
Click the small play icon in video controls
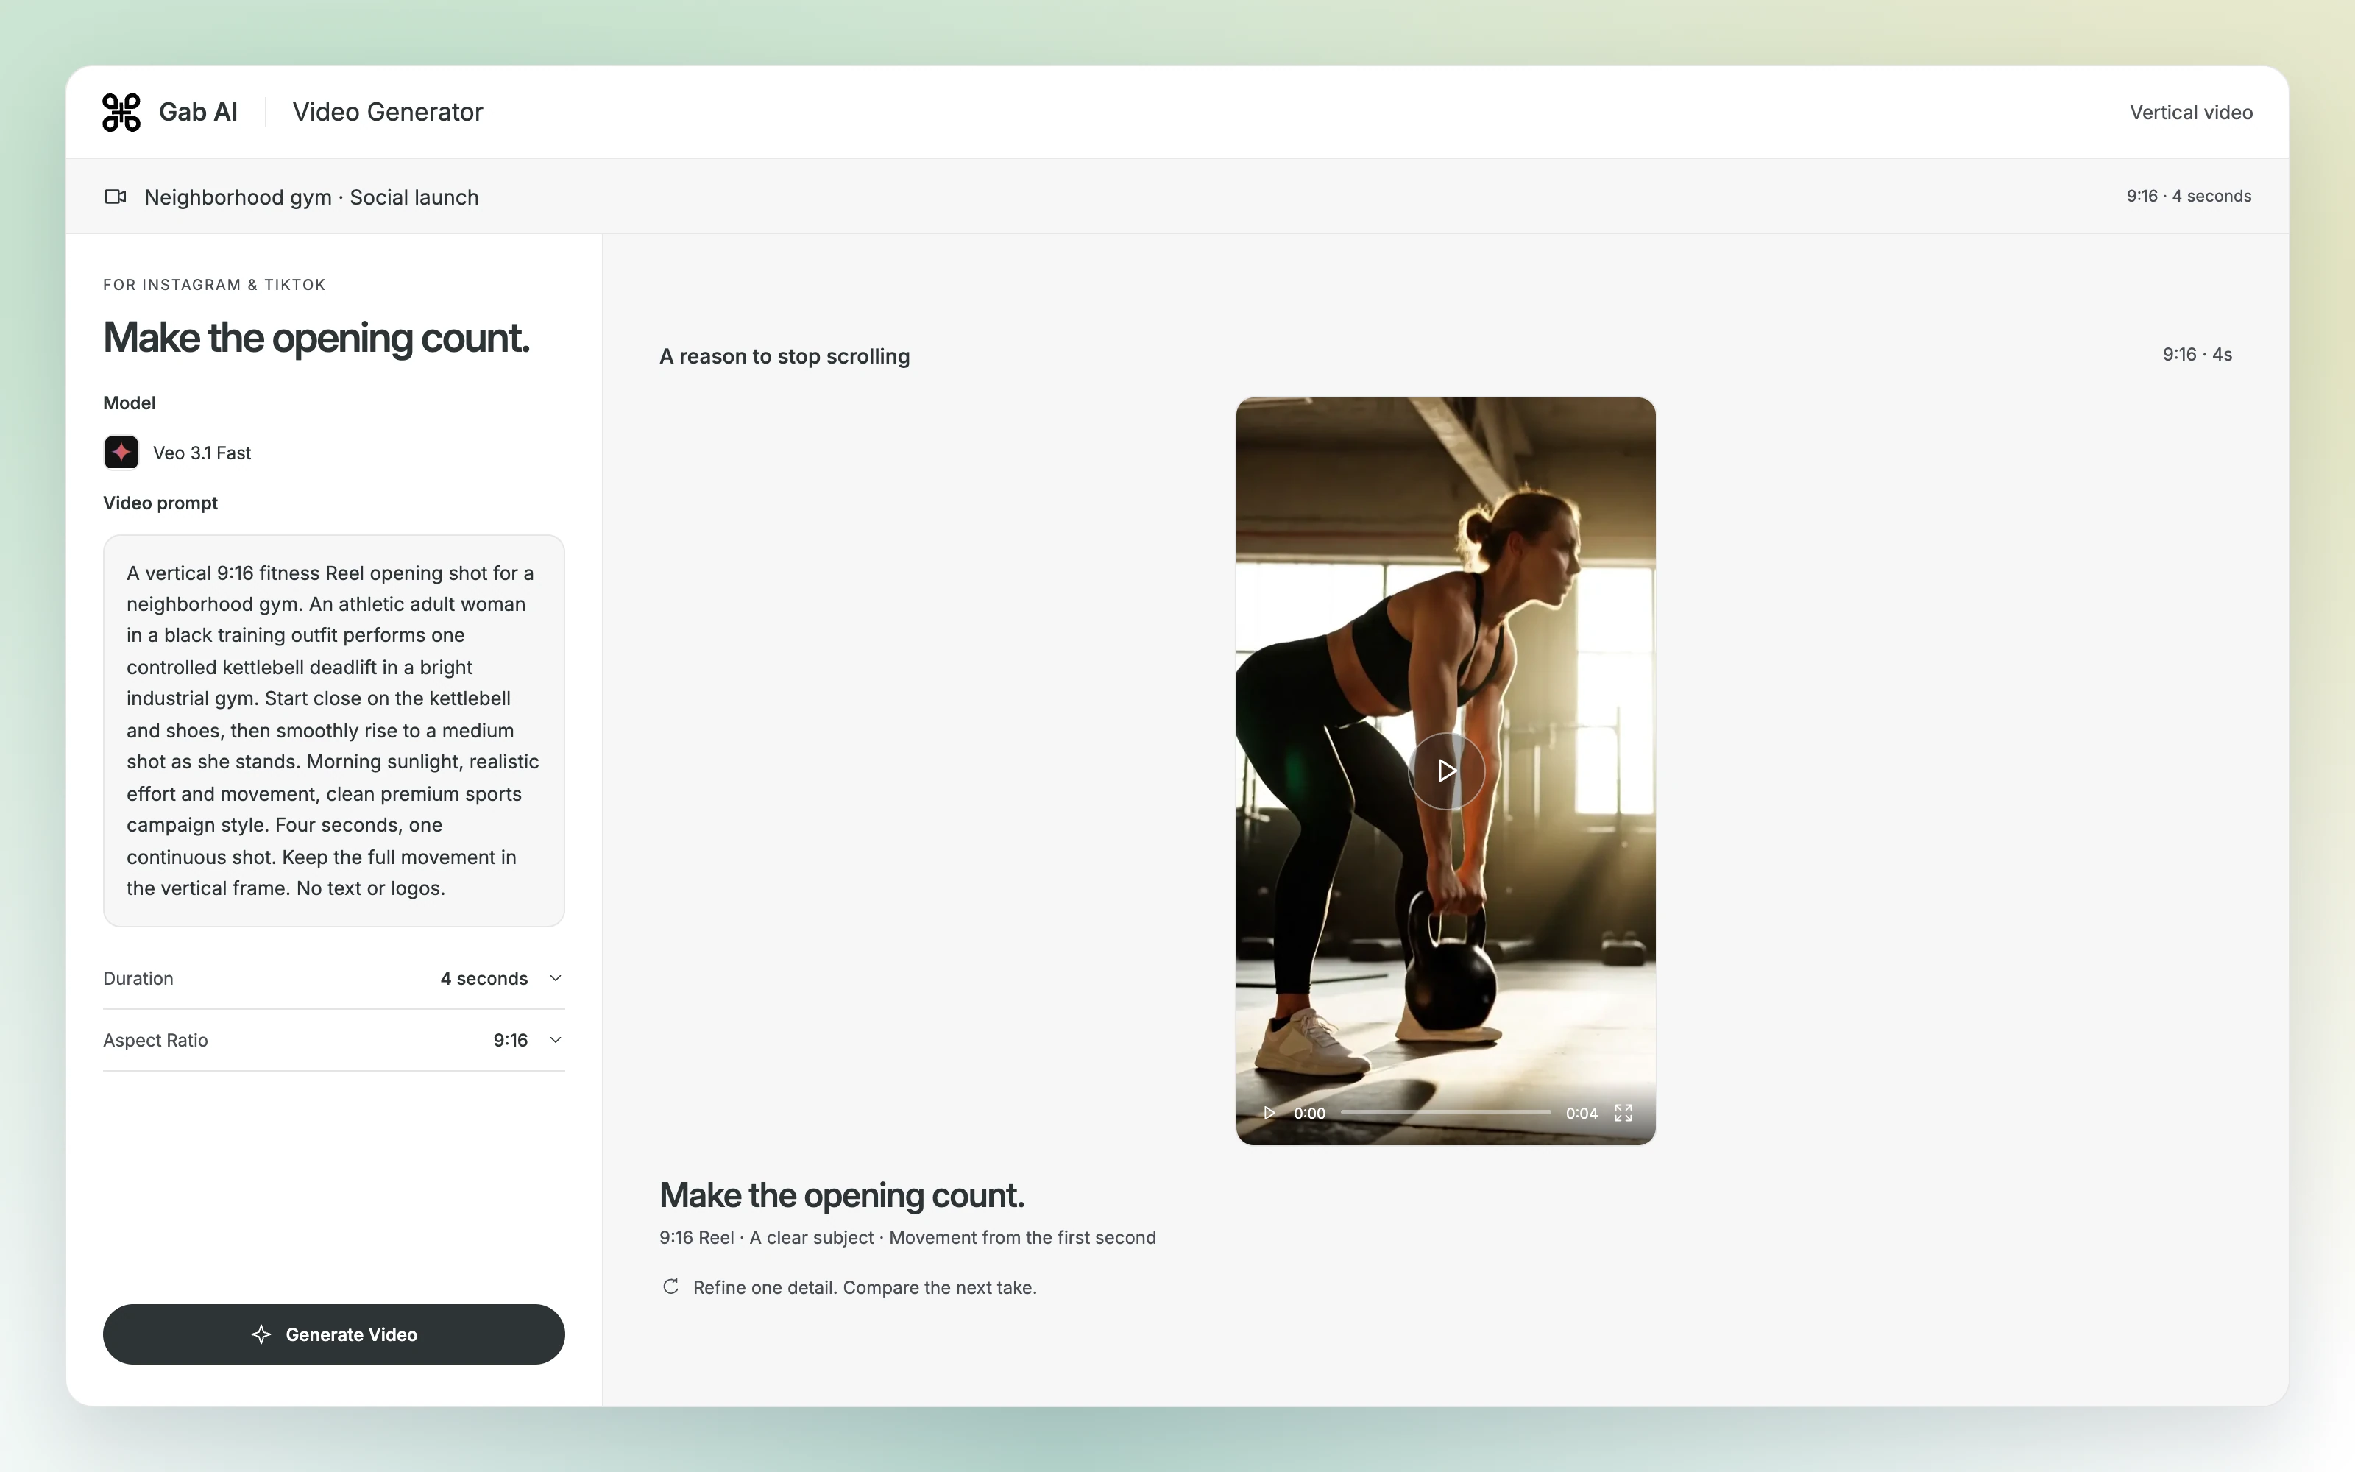point(1269,1113)
